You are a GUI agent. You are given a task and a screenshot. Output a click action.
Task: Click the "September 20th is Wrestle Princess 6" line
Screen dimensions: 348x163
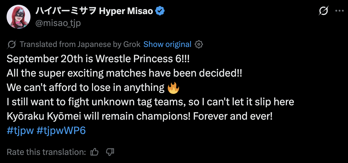tap(98, 59)
